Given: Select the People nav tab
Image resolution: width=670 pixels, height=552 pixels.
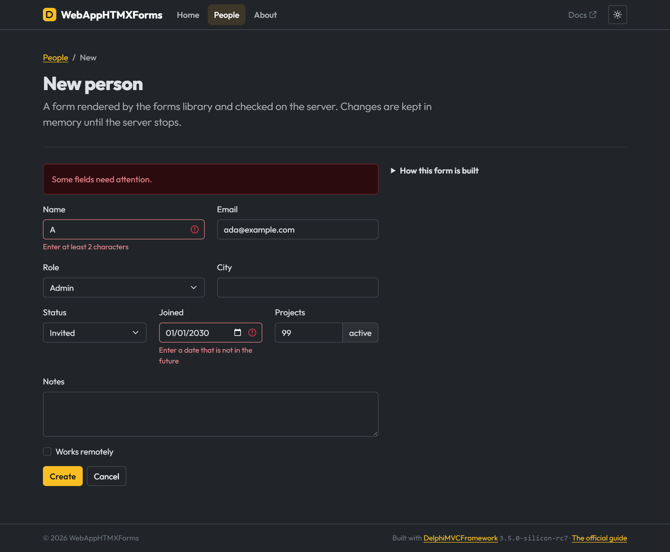Looking at the screenshot, I should coord(226,15).
